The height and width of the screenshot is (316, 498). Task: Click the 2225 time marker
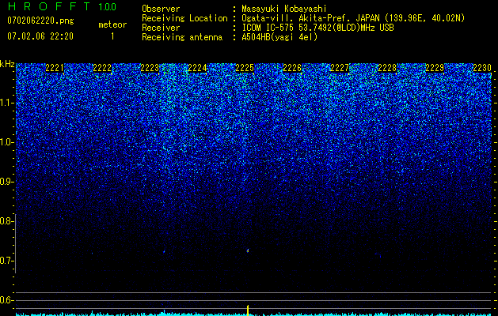click(x=245, y=68)
